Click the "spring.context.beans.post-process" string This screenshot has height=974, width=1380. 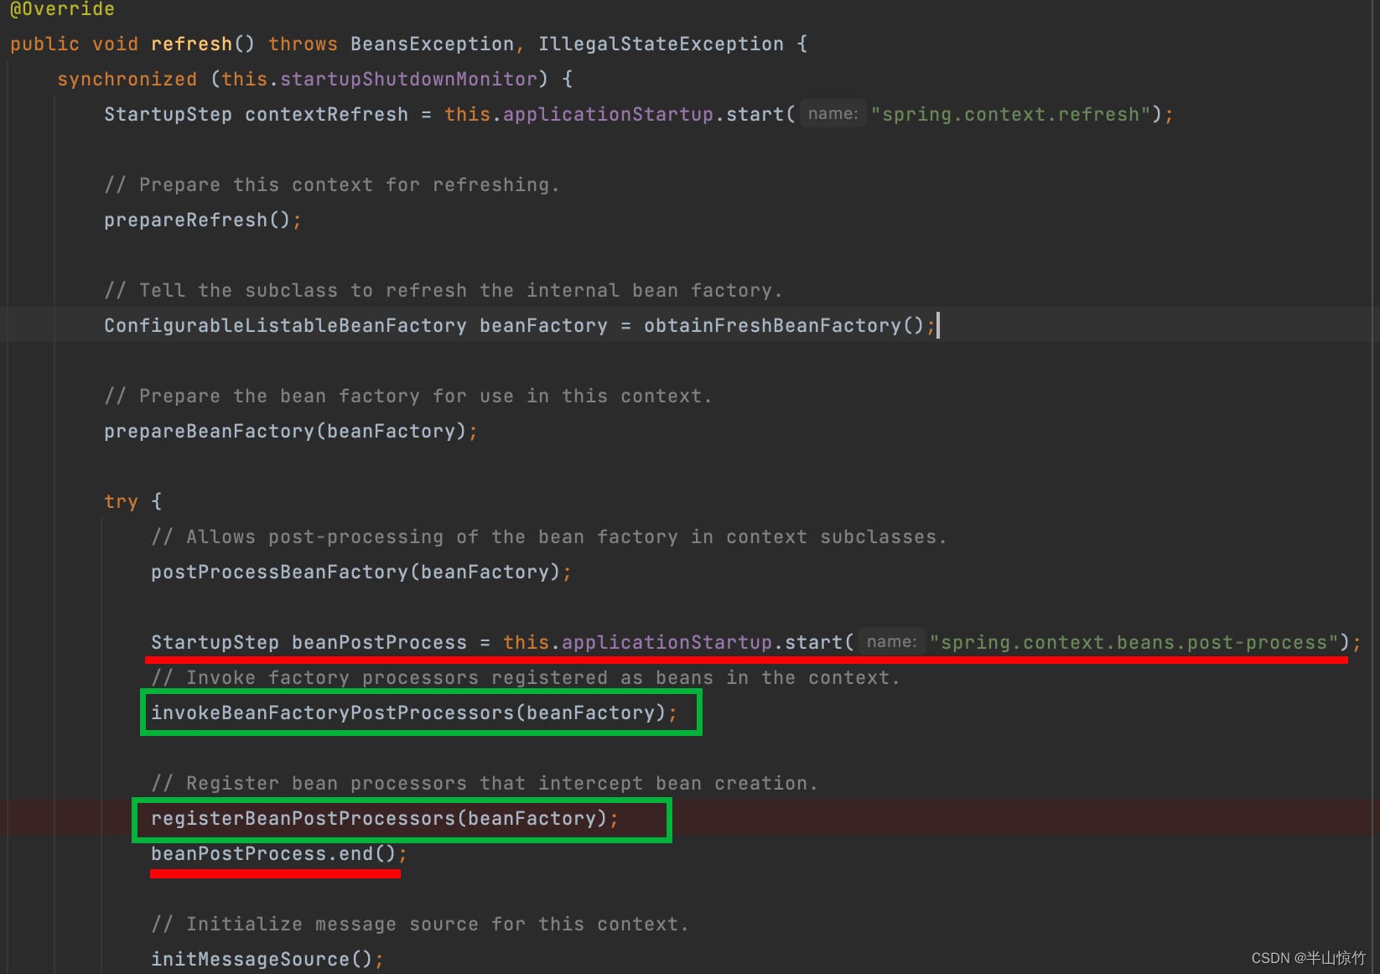[1134, 642]
